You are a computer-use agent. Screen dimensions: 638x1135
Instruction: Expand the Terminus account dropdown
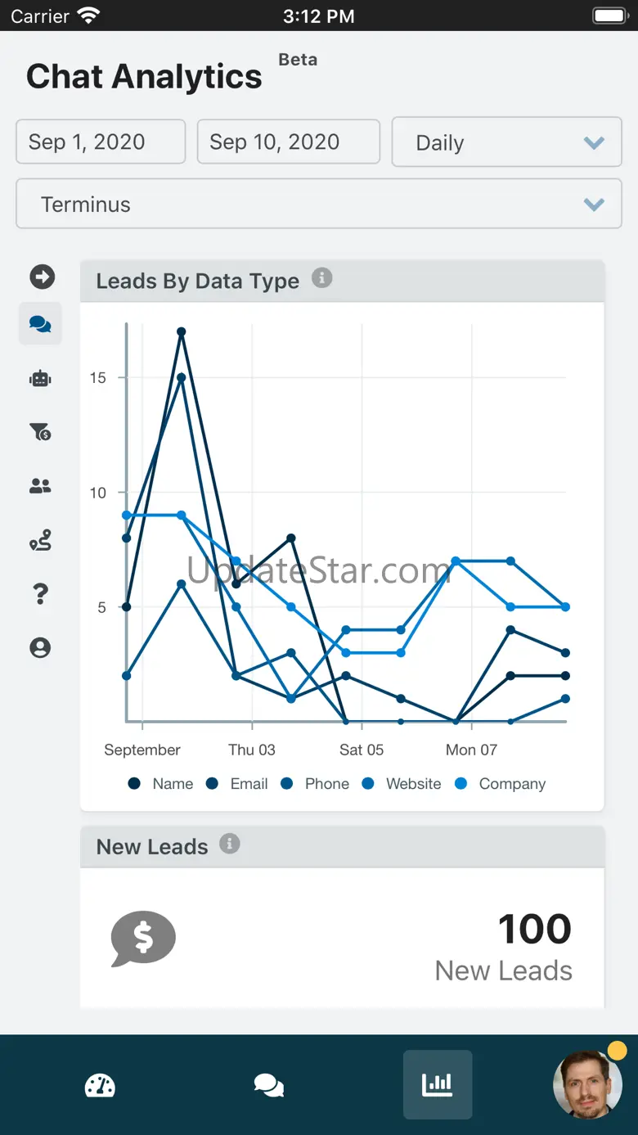click(x=319, y=205)
